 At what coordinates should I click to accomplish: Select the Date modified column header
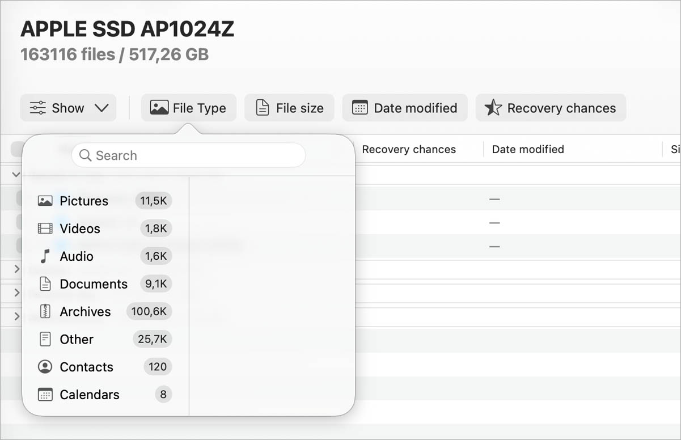527,149
